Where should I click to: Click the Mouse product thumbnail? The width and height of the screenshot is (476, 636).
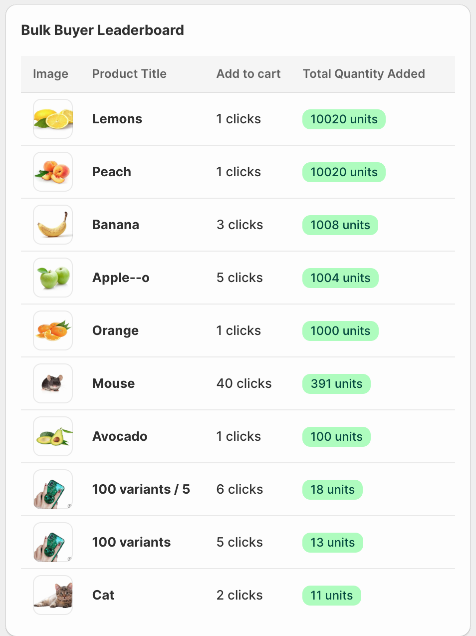pyautogui.click(x=53, y=383)
